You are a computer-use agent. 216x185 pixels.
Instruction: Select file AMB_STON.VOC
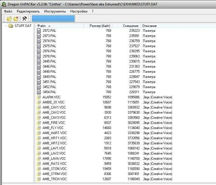pyautogui.click(x=55, y=169)
